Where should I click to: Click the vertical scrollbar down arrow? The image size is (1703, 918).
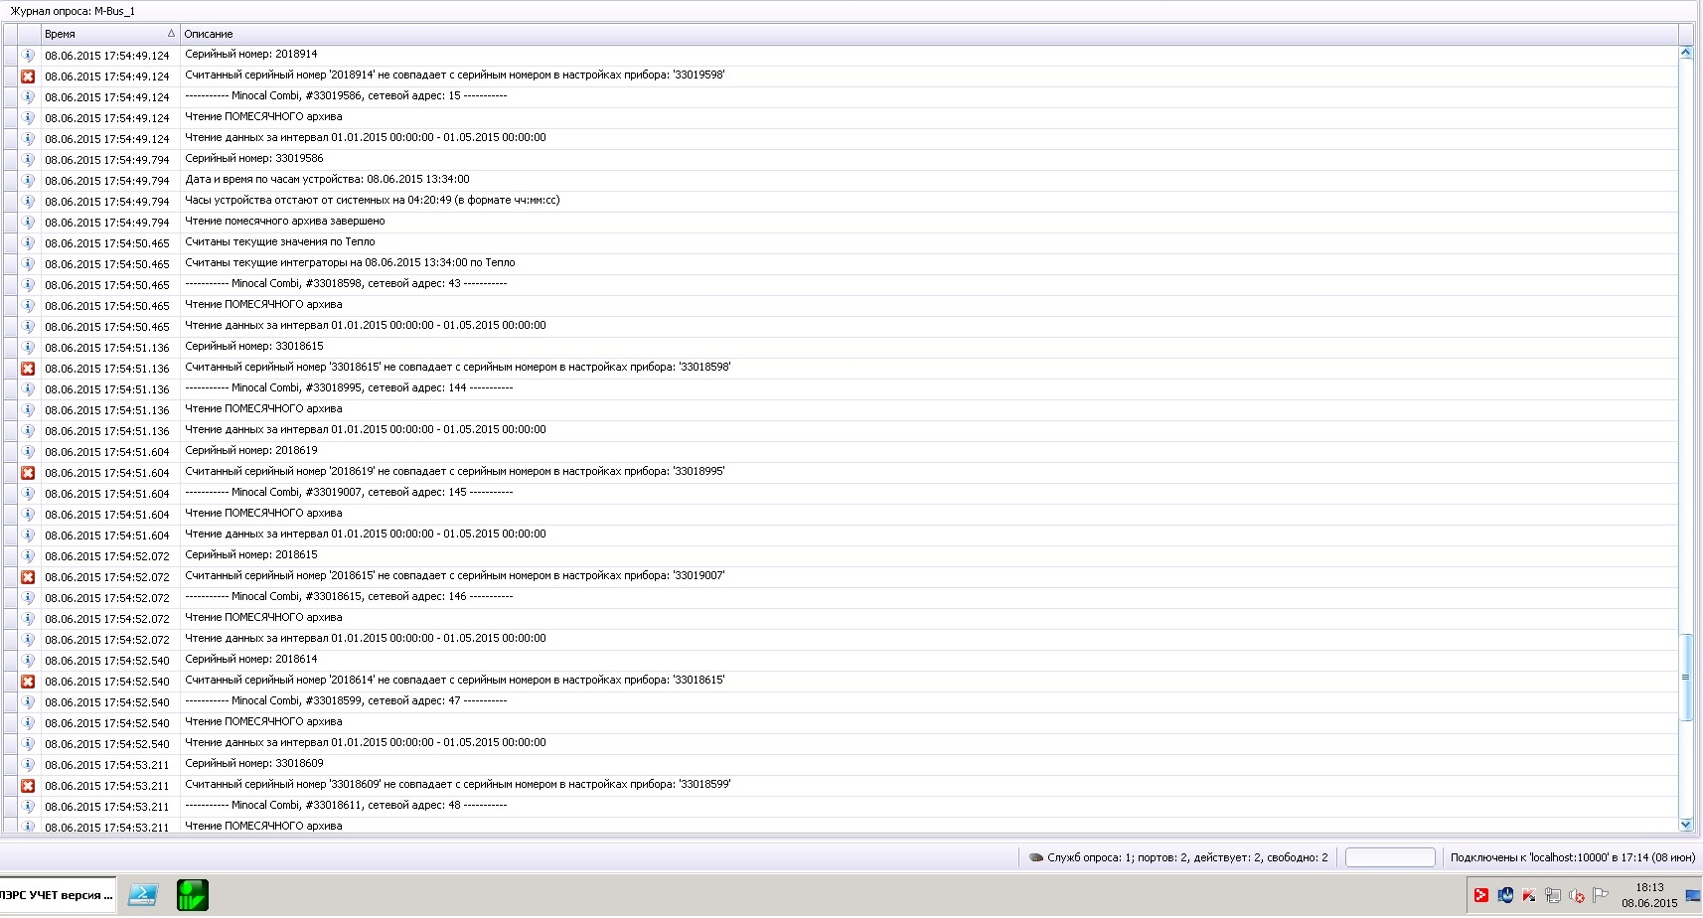pyautogui.click(x=1686, y=824)
